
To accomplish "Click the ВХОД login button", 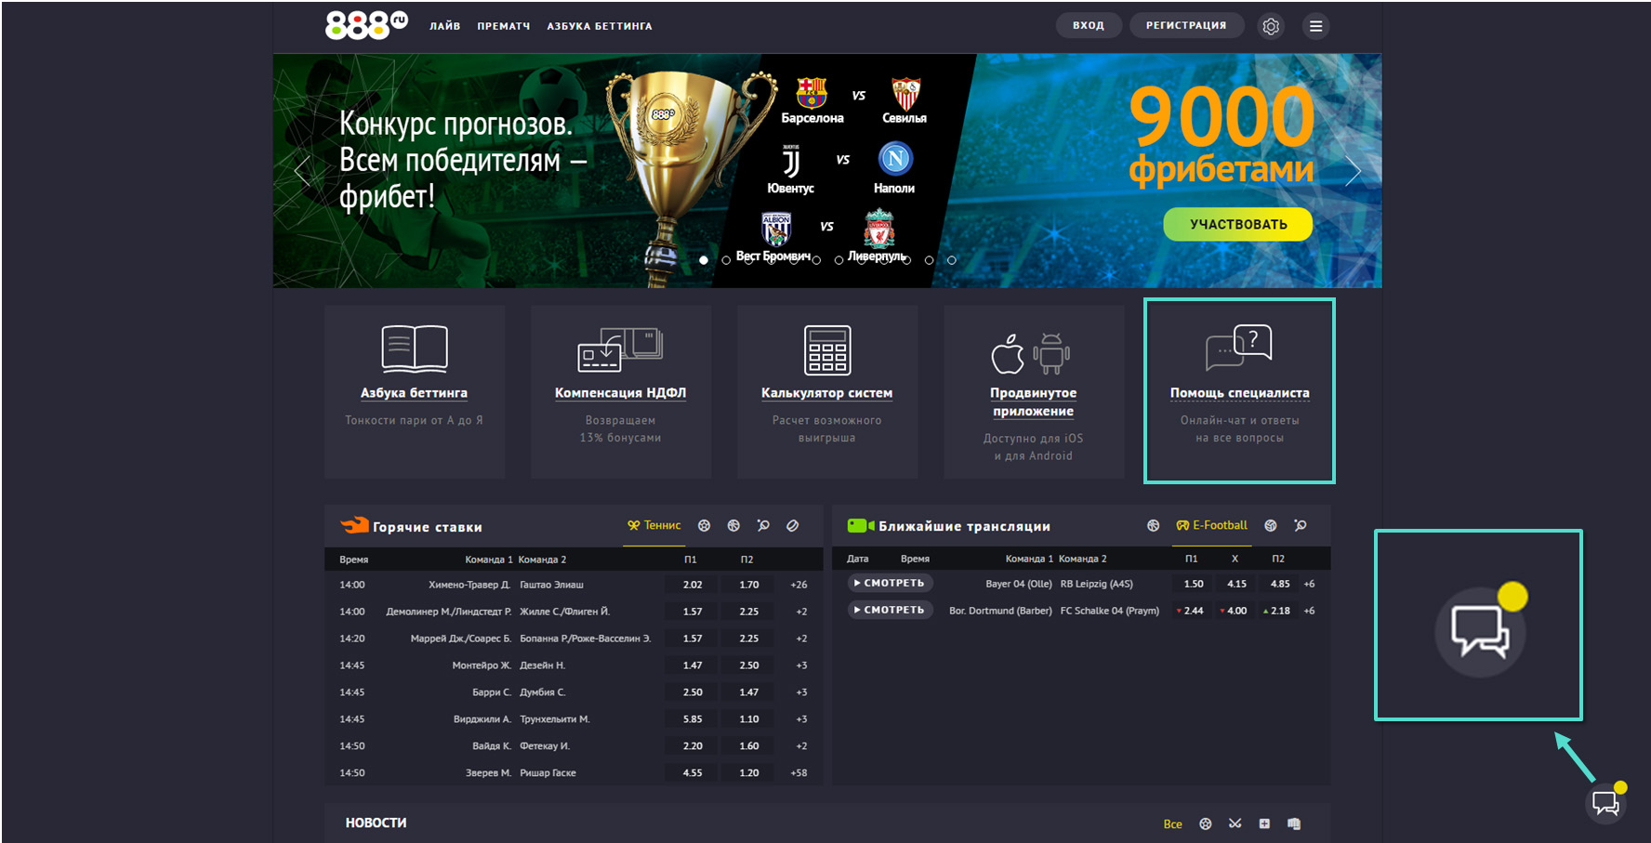I will point(1089,26).
